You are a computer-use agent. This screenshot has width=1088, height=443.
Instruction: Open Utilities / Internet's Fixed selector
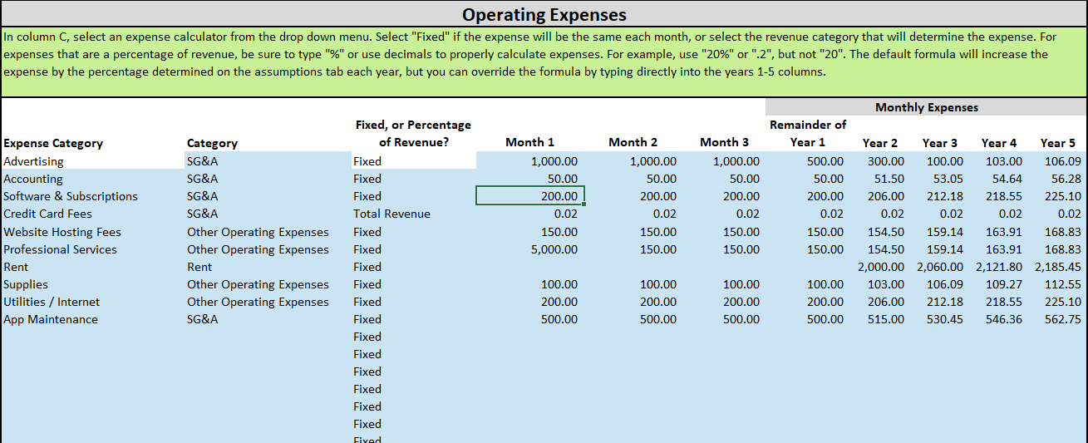[x=414, y=302]
